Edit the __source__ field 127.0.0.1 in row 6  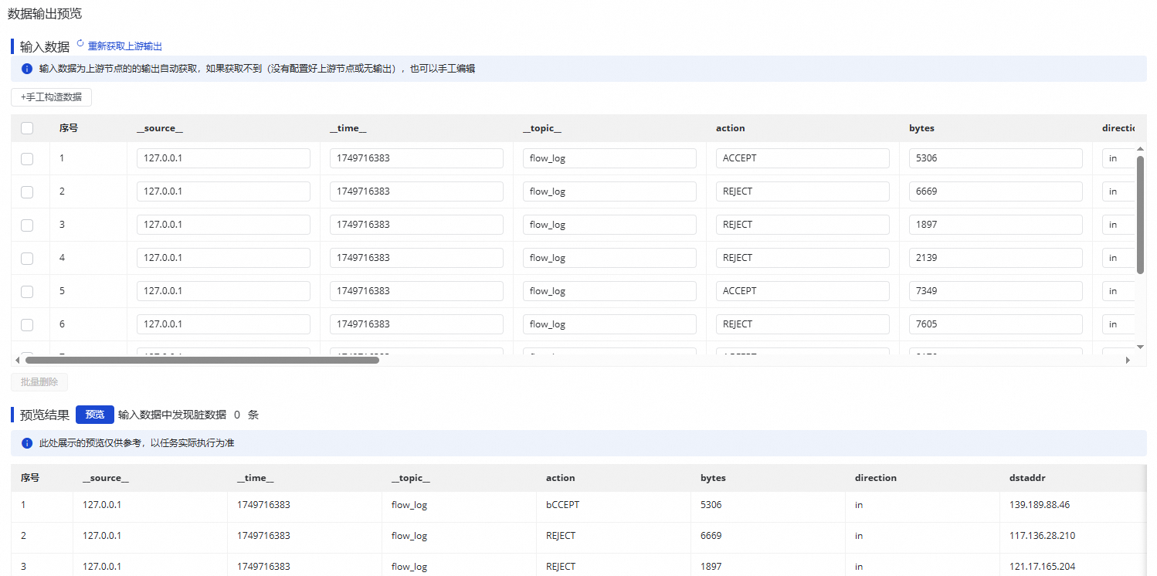click(x=223, y=324)
